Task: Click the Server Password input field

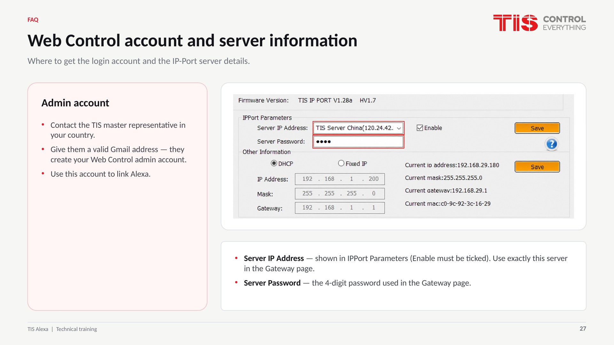Action: coord(358,142)
